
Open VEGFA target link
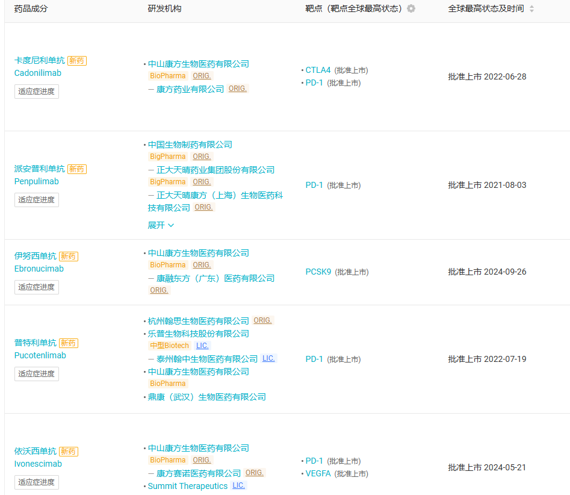coord(318,473)
